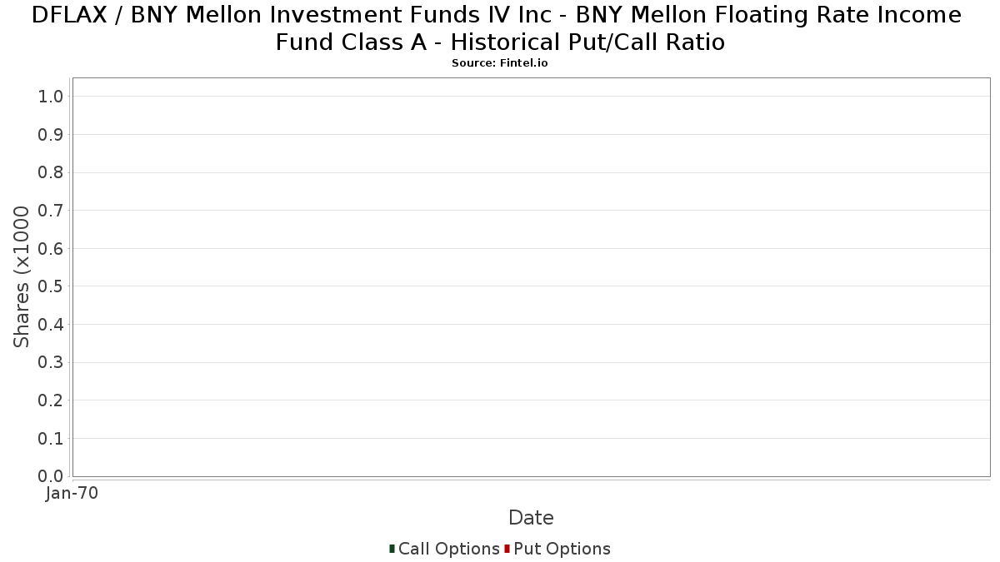Click the 0.9 y-axis tick label

tap(51, 135)
